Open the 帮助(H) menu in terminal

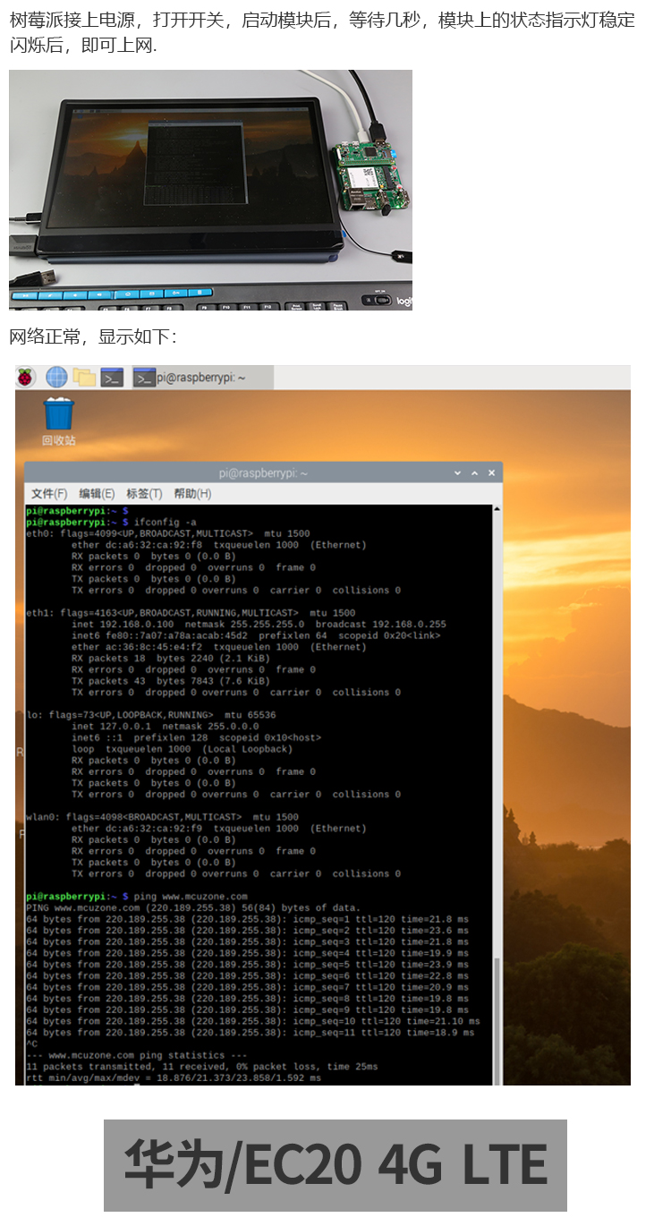pyautogui.click(x=192, y=494)
